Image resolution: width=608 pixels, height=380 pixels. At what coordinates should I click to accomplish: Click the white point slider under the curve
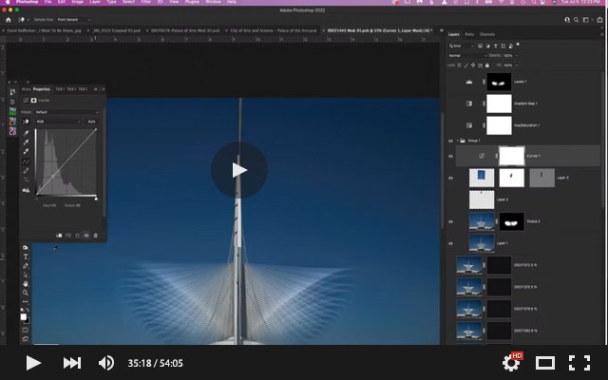(x=96, y=199)
